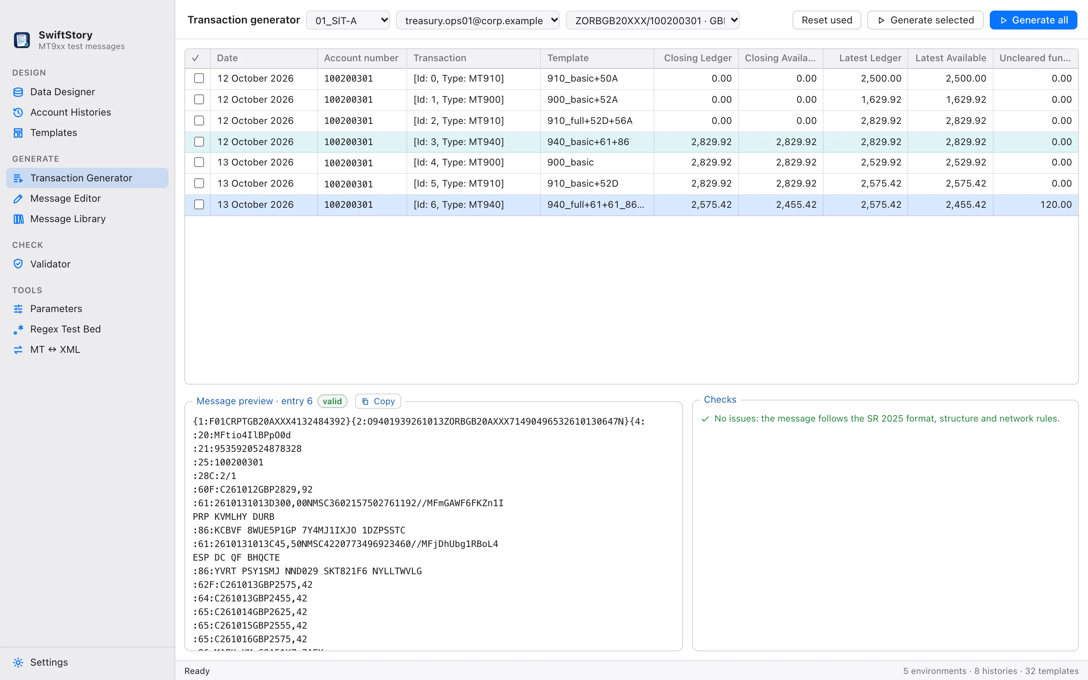Click the Templates layout icon
Screen dimensions: 1088x680
click(18, 133)
